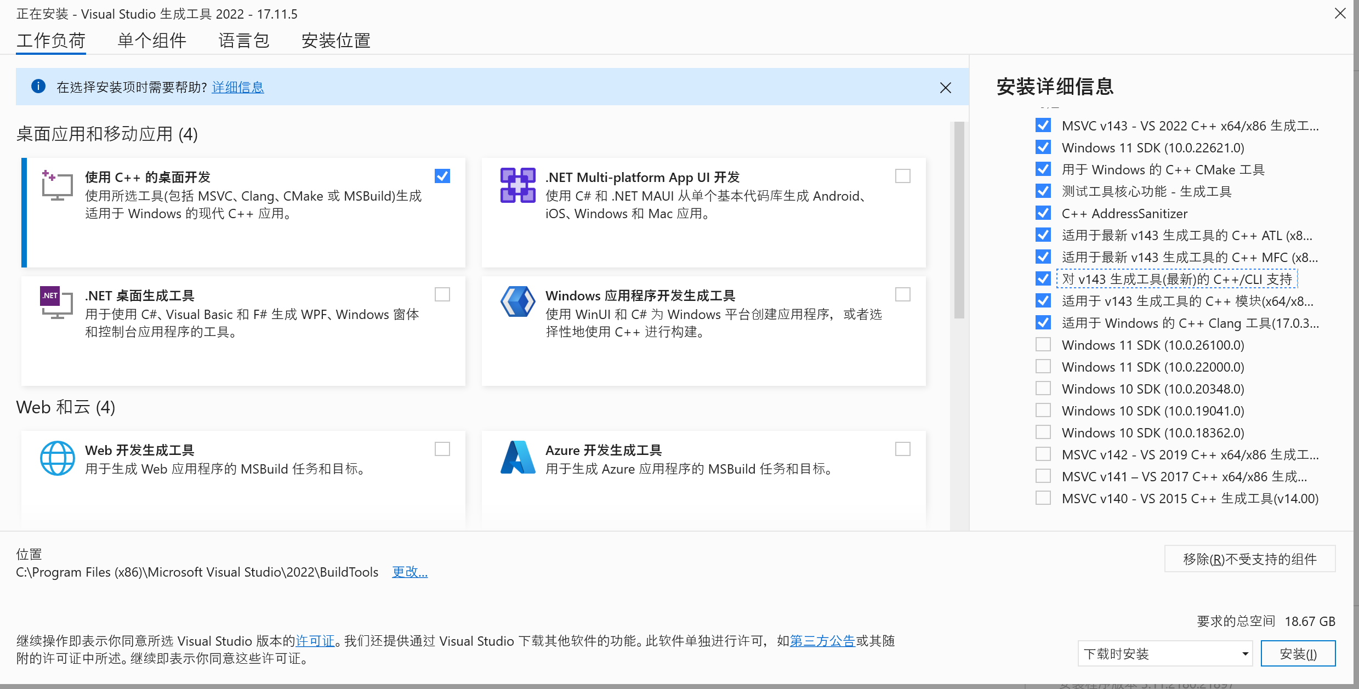The width and height of the screenshot is (1359, 689).
Task: Check Windows 10 SDK (10.0.19041.0)
Action: pos(1043,411)
